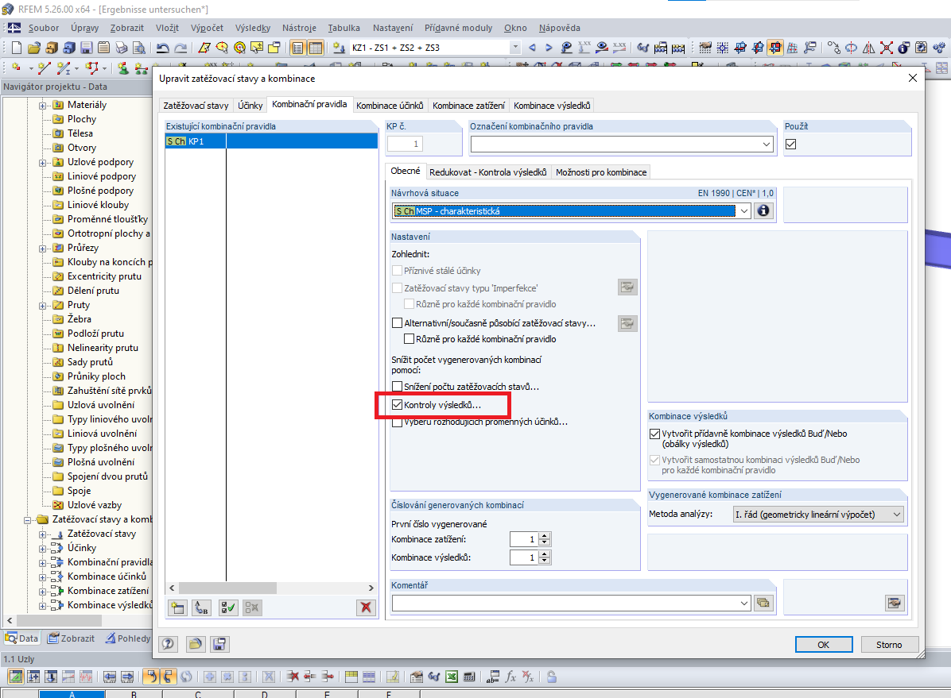Image resolution: width=951 pixels, height=698 pixels.
Task: Click Excel export icon in bottom toolbar
Action: point(451,677)
